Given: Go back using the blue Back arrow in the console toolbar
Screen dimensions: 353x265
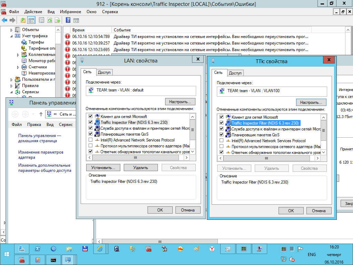Looking at the screenshot, I should click(4, 20).
